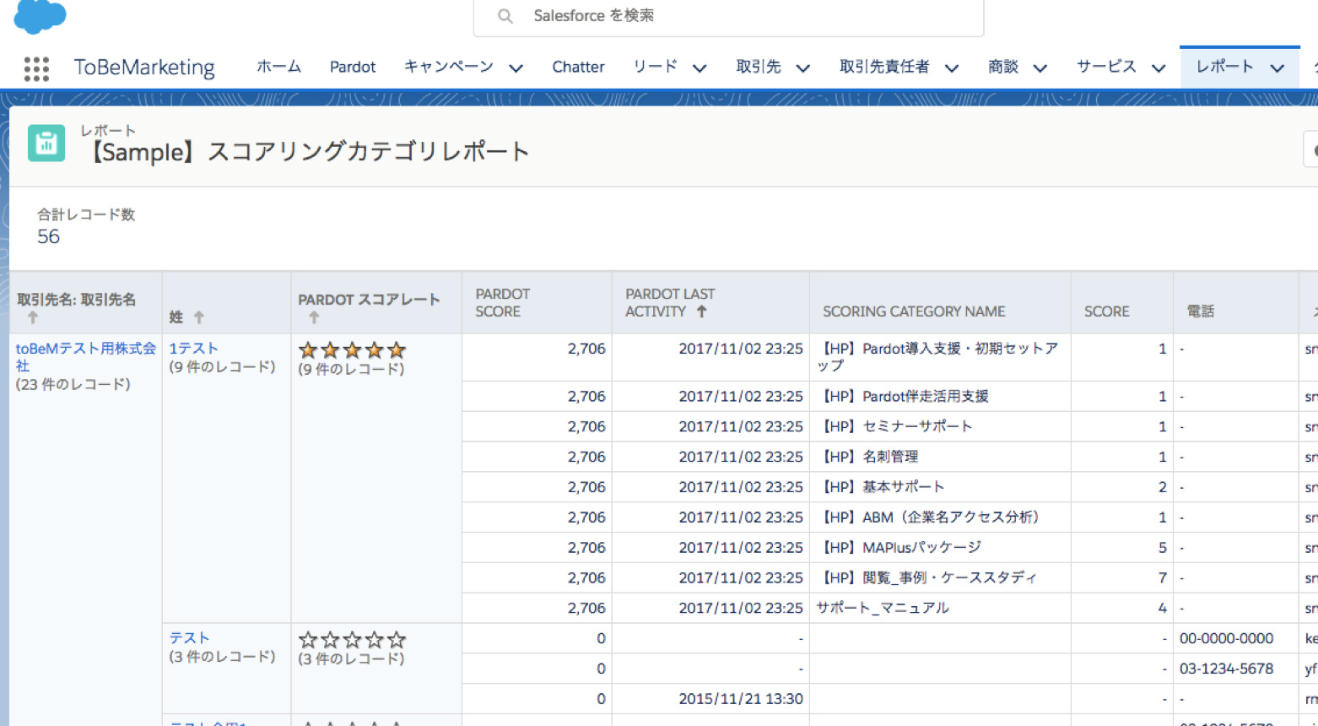The image size is (1318, 726).
Task: Open the サービス dropdown chevron
Action: click(x=1159, y=68)
